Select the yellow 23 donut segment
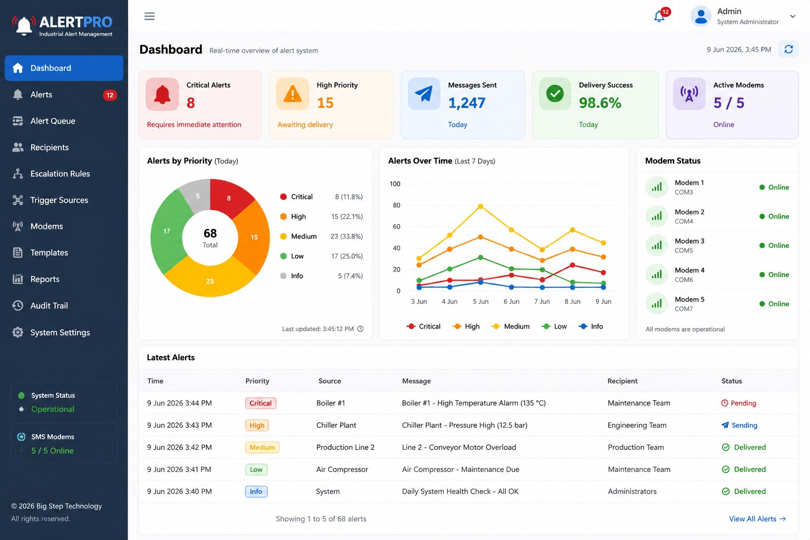This screenshot has width=810, height=540. click(x=210, y=281)
